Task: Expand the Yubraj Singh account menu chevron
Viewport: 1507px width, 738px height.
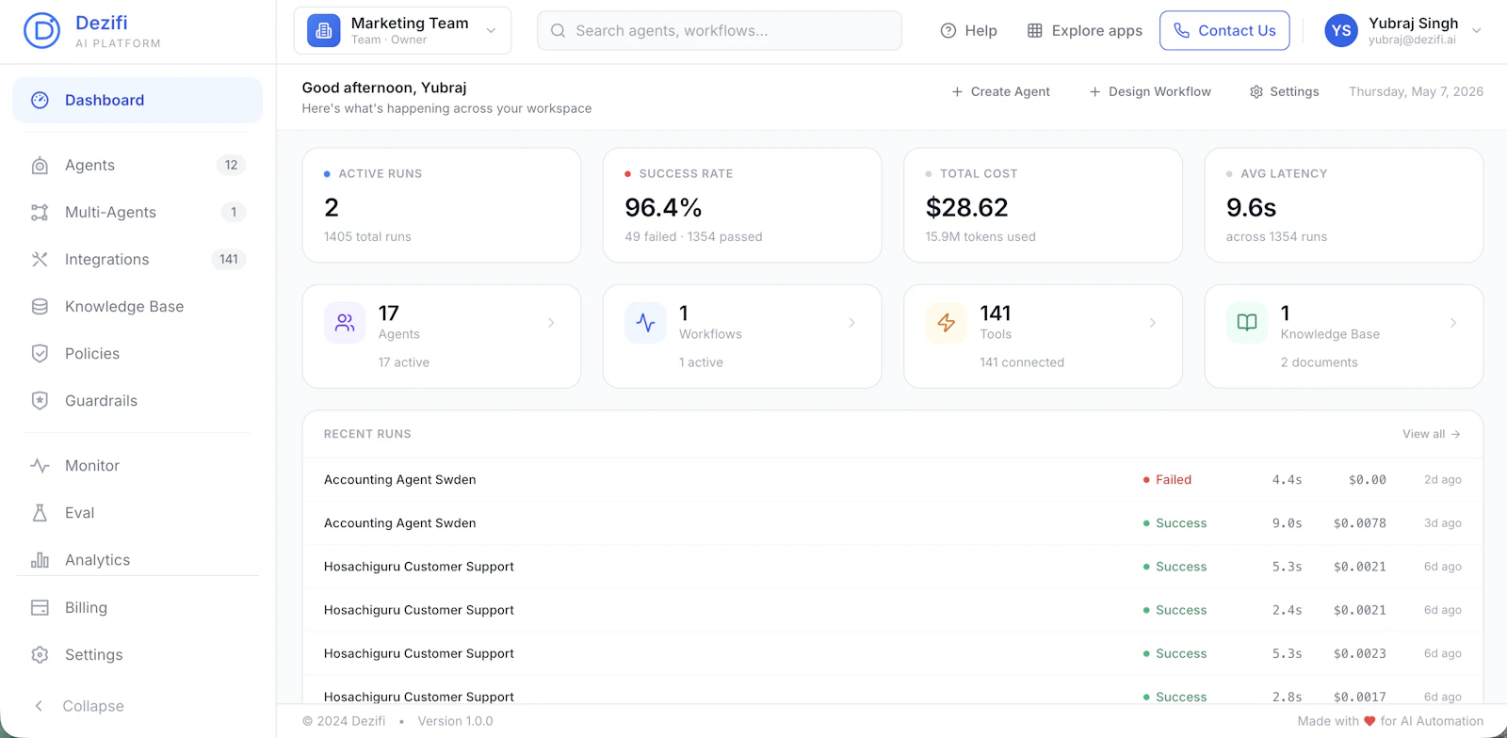Action: pyautogui.click(x=1477, y=31)
